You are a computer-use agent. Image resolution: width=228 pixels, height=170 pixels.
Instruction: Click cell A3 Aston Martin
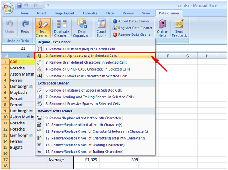[x=22, y=74]
